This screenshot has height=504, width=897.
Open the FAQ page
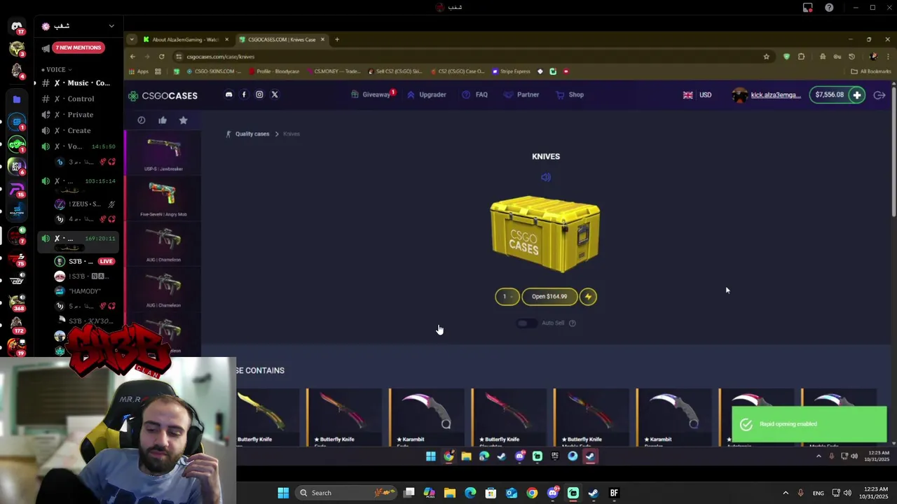(x=474, y=94)
